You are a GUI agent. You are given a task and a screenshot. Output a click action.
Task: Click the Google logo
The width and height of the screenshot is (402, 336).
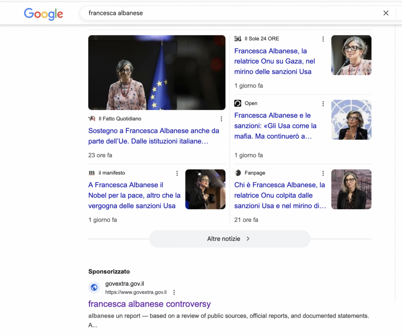pyautogui.click(x=43, y=14)
